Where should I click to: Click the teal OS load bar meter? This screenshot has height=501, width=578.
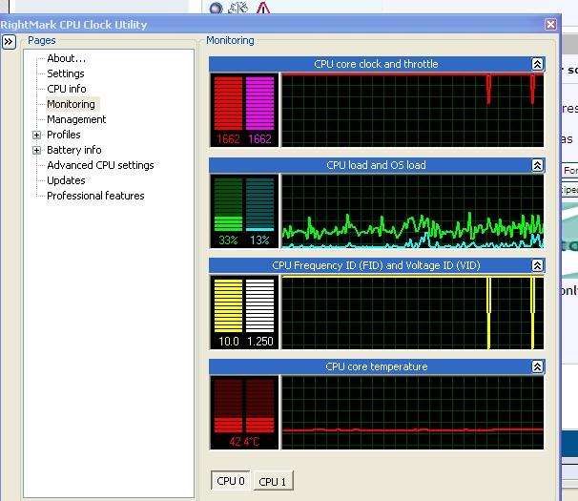[x=259, y=204]
